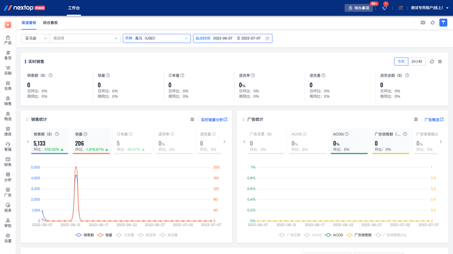Viewport: 453px width, 254px height.
Task: Open the 审批 sidebar module
Action: [8, 223]
